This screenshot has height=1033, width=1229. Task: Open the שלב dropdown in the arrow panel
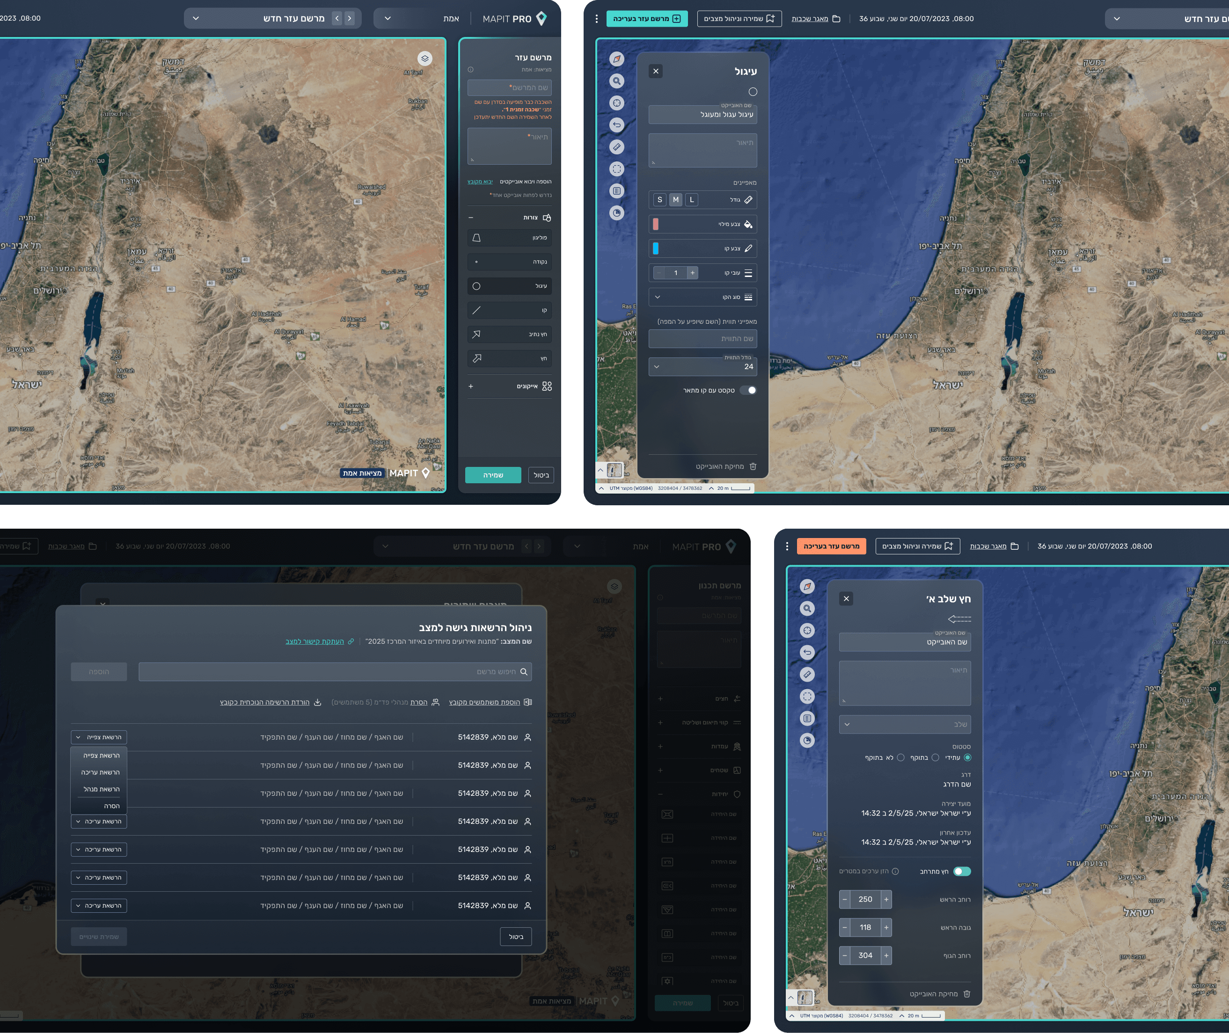[905, 724]
